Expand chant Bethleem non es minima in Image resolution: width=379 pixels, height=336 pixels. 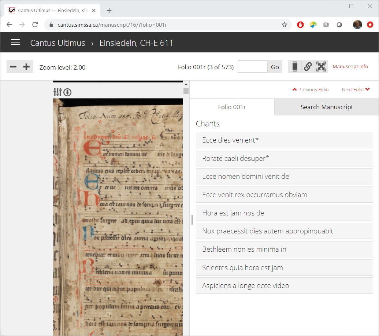point(284,249)
